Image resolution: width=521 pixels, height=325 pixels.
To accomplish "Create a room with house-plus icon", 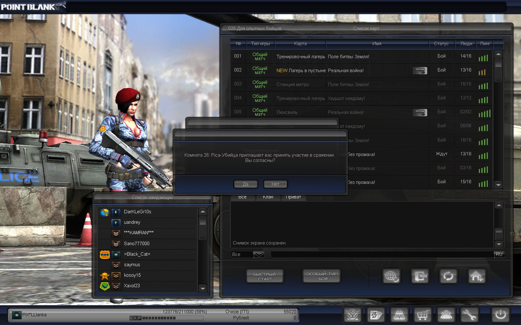I will click(x=477, y=276).
